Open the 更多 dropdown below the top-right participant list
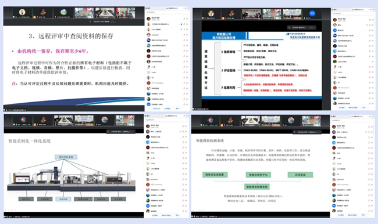The height and width of the screenshot is (224, 378). click(x=364, y=107)
